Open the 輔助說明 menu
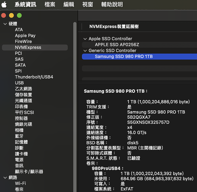Image resolution: width=197 pixels, height=192 pixels. pyautogui.click(x=112, y=5)
